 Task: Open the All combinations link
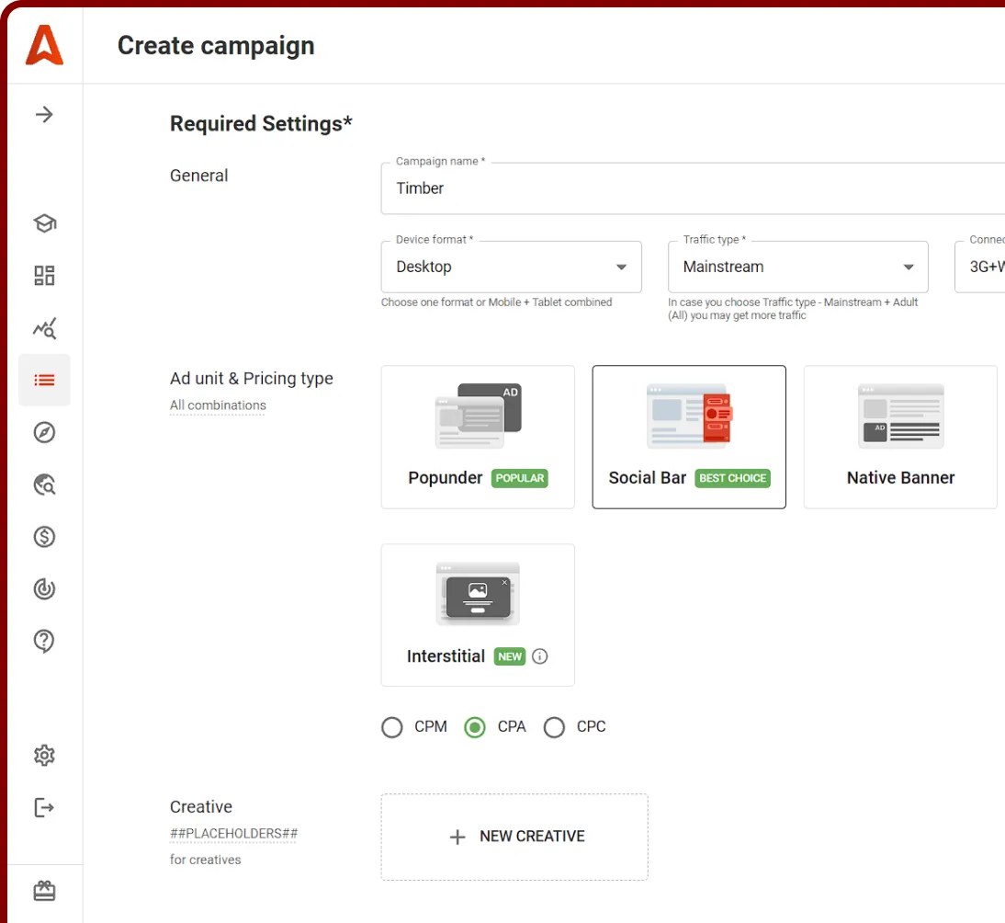(218, 405)
